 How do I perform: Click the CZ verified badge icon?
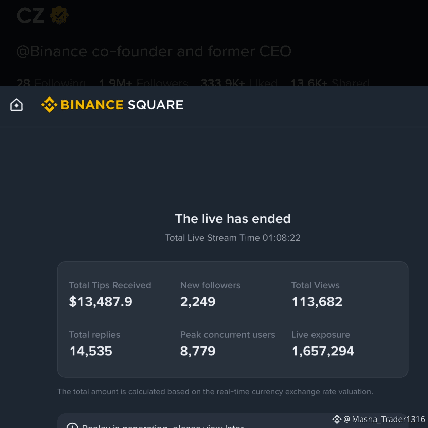click(x=59, y=15)
